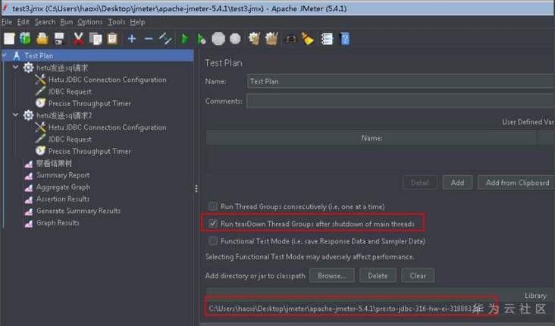The image size is (555, 326).
Task: Cut selection using the scissors icon
Action: [x=78, y=39]
